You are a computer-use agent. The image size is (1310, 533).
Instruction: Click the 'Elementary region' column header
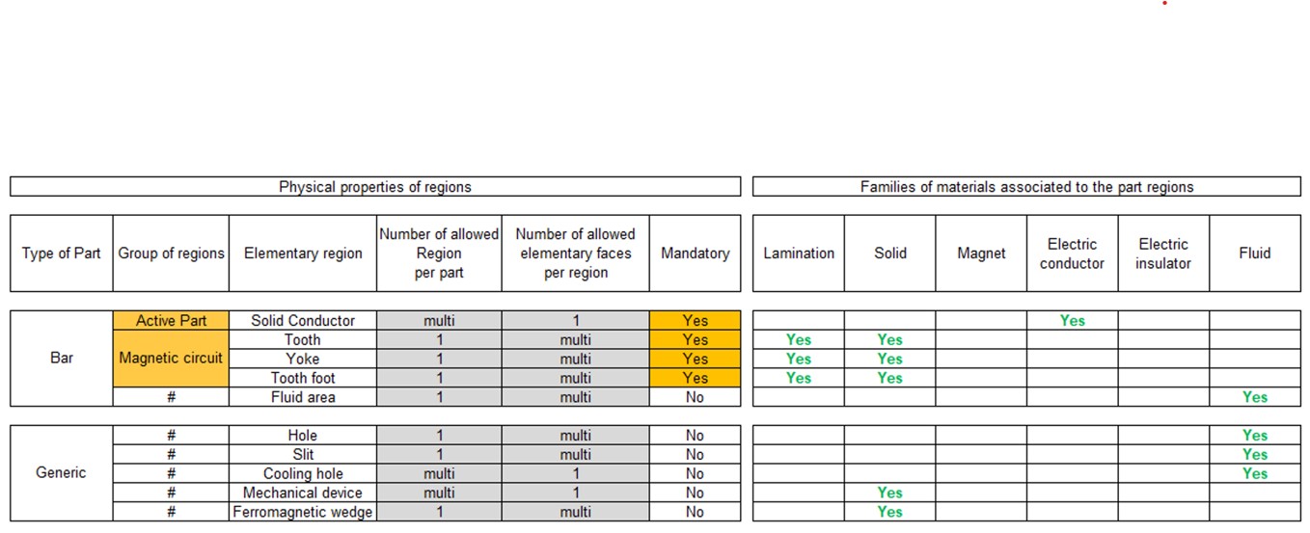(303, 253)
